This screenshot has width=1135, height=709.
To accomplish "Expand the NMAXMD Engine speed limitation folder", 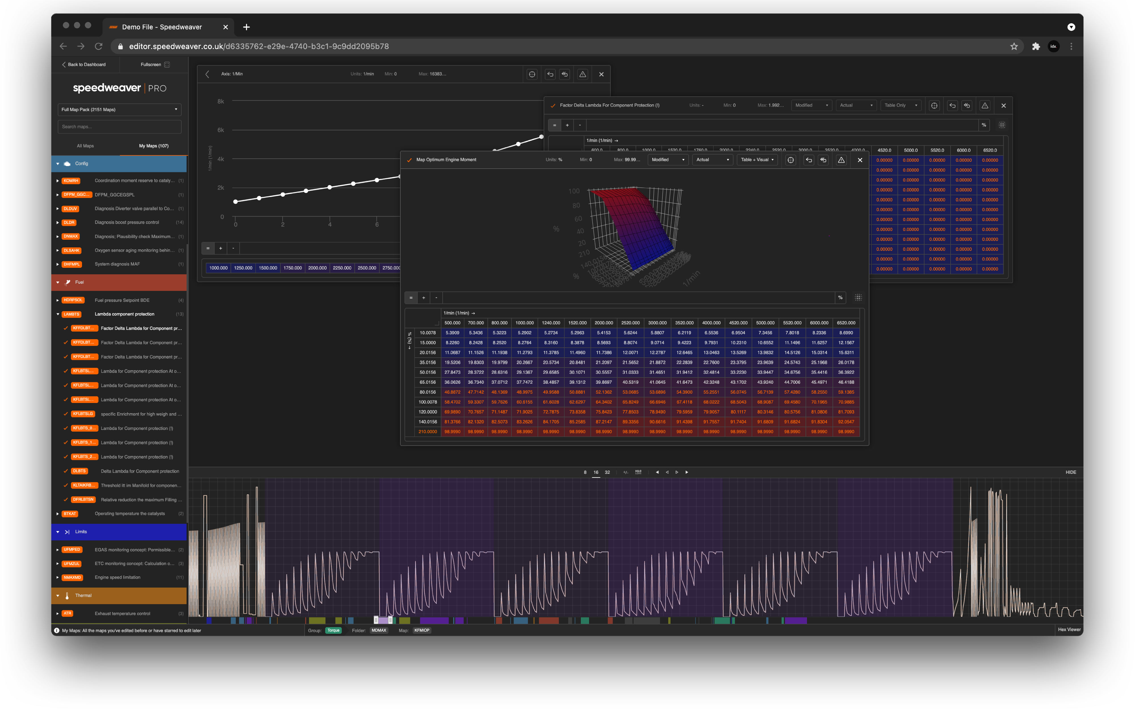I will tap(58, 578).
